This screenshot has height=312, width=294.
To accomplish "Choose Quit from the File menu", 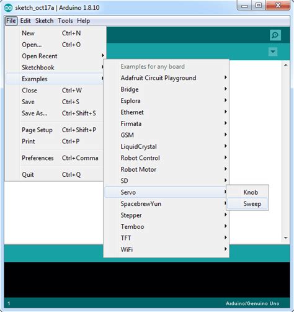I will (x=55, y=175).
